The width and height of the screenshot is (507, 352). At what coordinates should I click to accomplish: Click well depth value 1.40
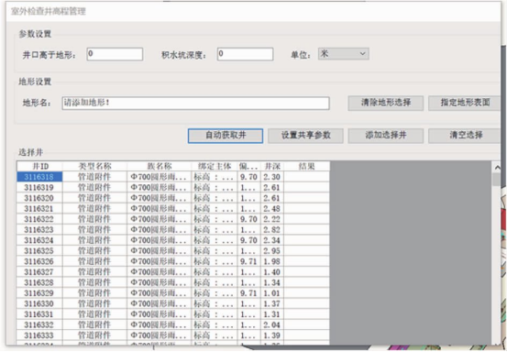pyautogui.click(x=271, y=272)
